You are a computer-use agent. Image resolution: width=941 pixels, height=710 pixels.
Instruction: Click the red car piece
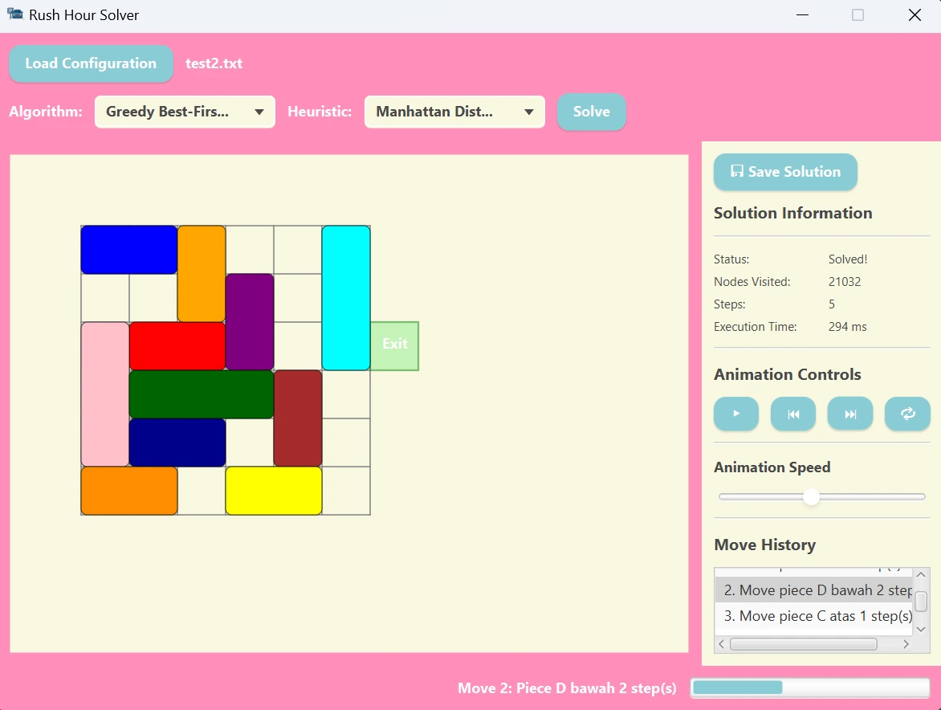pos(177,345)
